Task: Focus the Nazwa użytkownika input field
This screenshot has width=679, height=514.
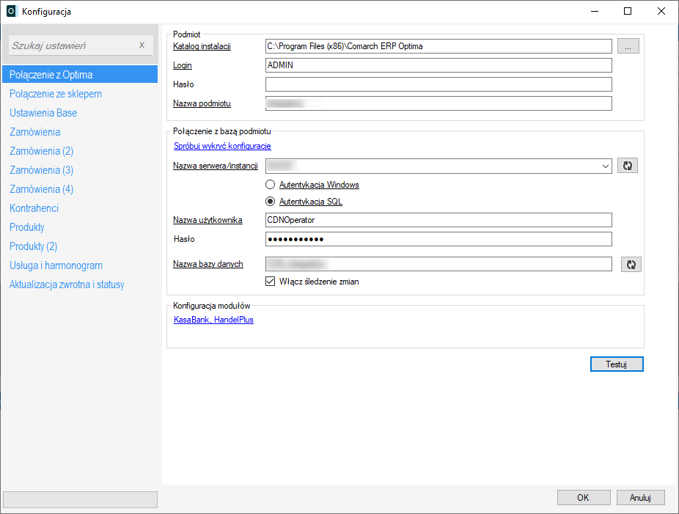Action: tap(438, 220)
